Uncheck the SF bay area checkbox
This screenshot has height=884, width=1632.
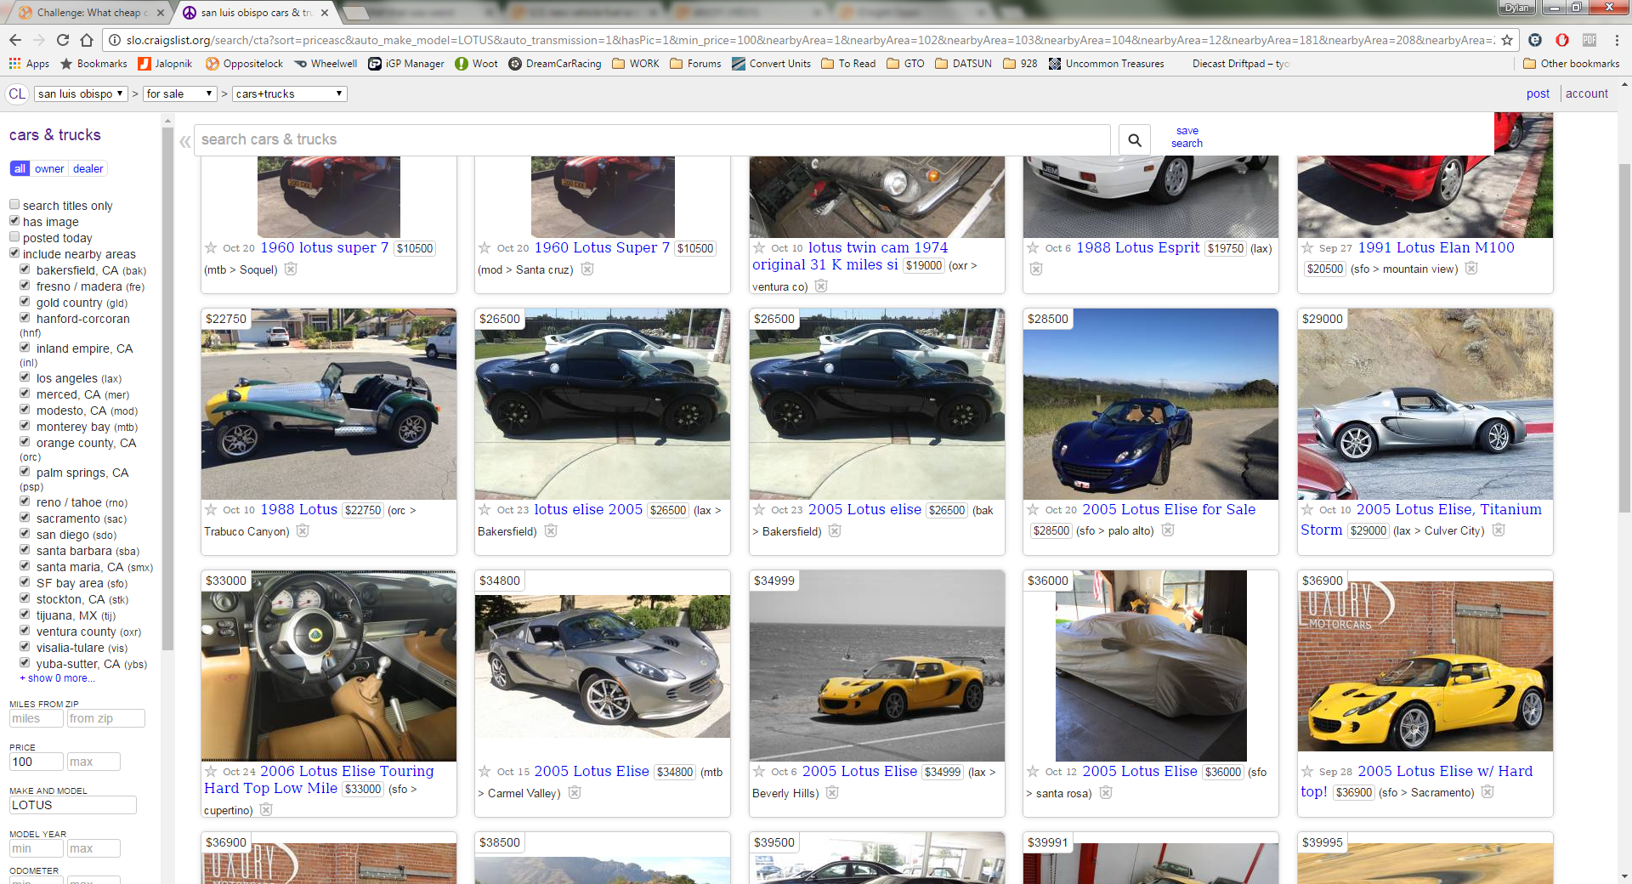coord(25,582)
